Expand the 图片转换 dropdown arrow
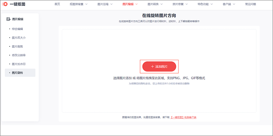Image resolution: width=273 pixels, height=136 pixels. [162, 4]
